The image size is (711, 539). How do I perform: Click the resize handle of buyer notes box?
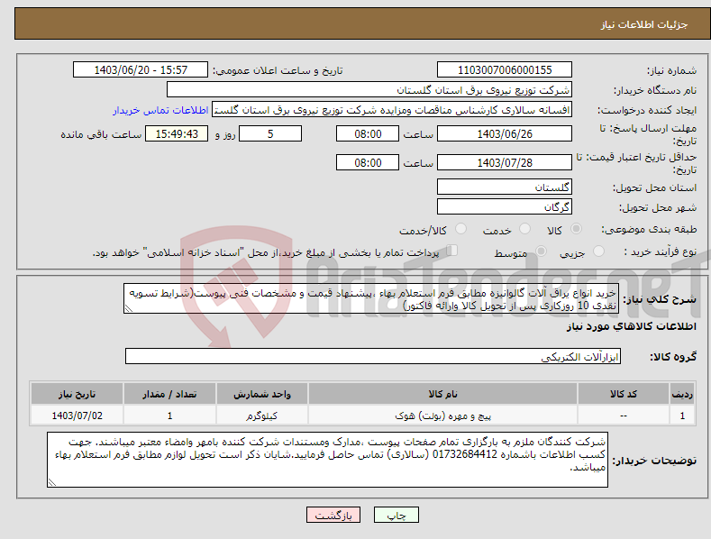point(52,482)
